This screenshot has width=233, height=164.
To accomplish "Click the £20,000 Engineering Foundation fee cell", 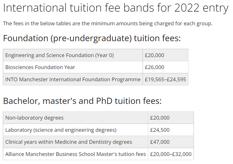I will coord(165,55).
